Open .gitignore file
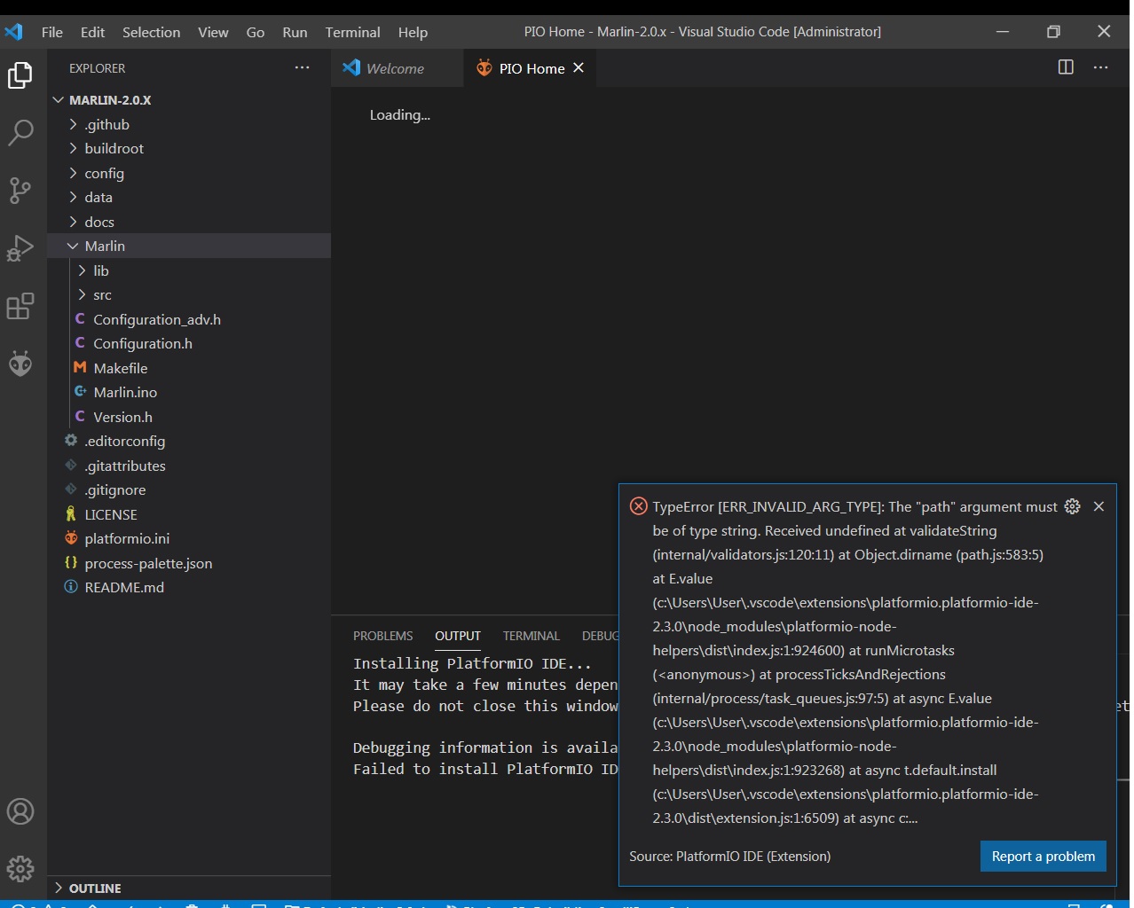This screenshot has width=1134, height=908. pos(189,490)
